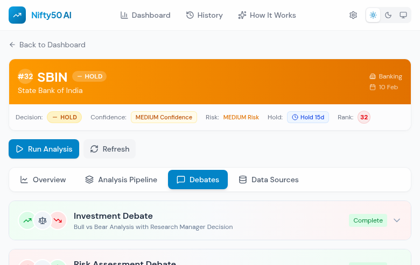420x265 pixels.
Task: Click the Banking sector label
Action: 390,76
